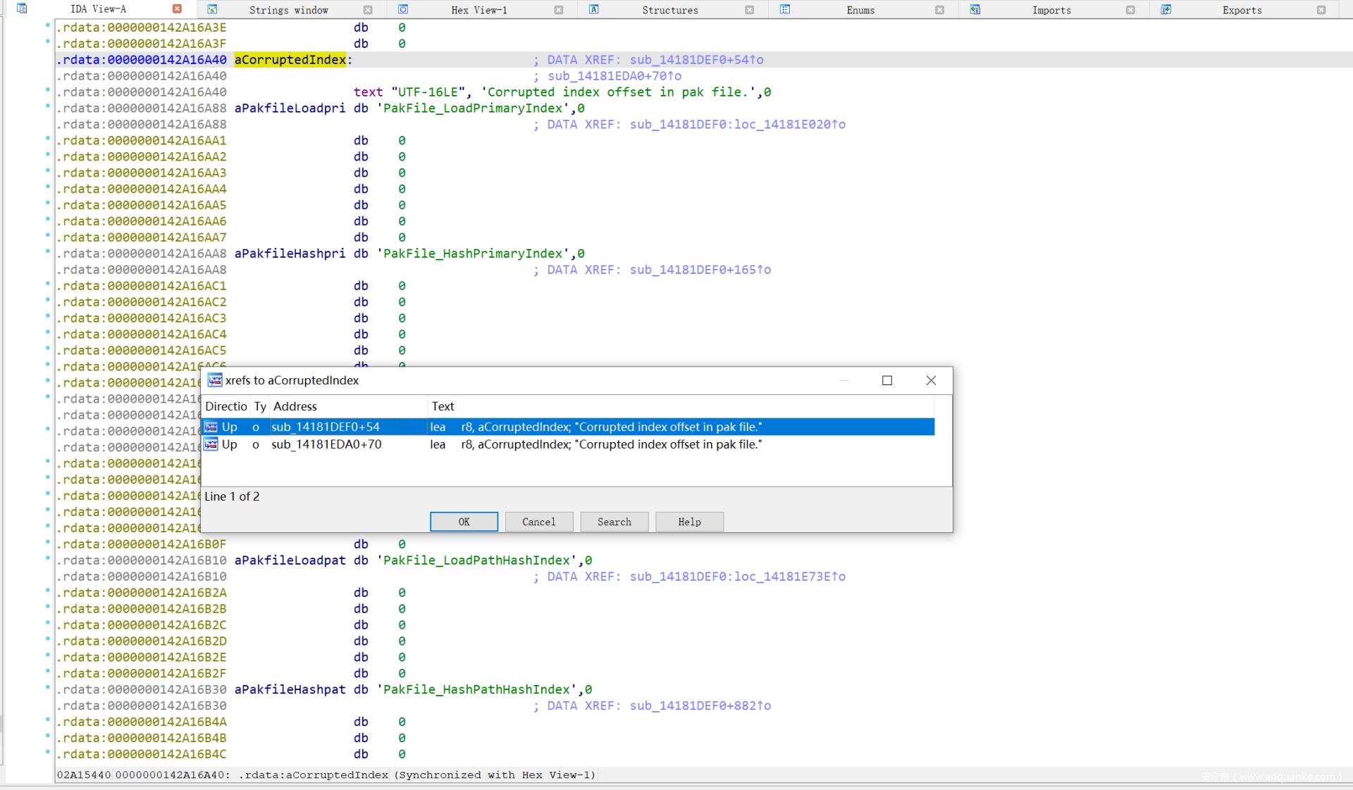
Task: Open the Structures tab
Action: pos(669,10)
